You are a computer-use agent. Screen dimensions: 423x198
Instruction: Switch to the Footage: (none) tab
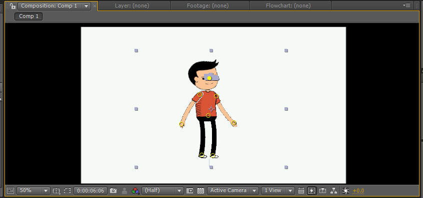pyautogui.click(x=207, y=5)
